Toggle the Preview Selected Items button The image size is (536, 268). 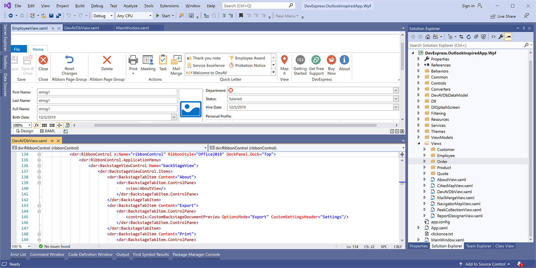(x=508, y=37)
